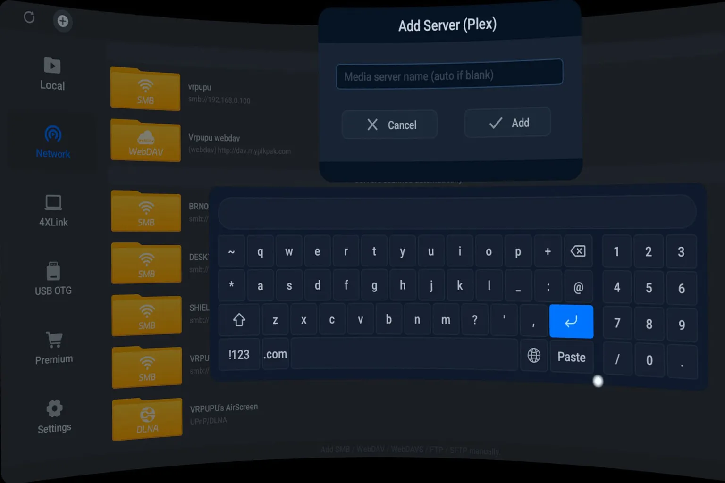
Task: Tap the k letter key
Action: (460, 285)
